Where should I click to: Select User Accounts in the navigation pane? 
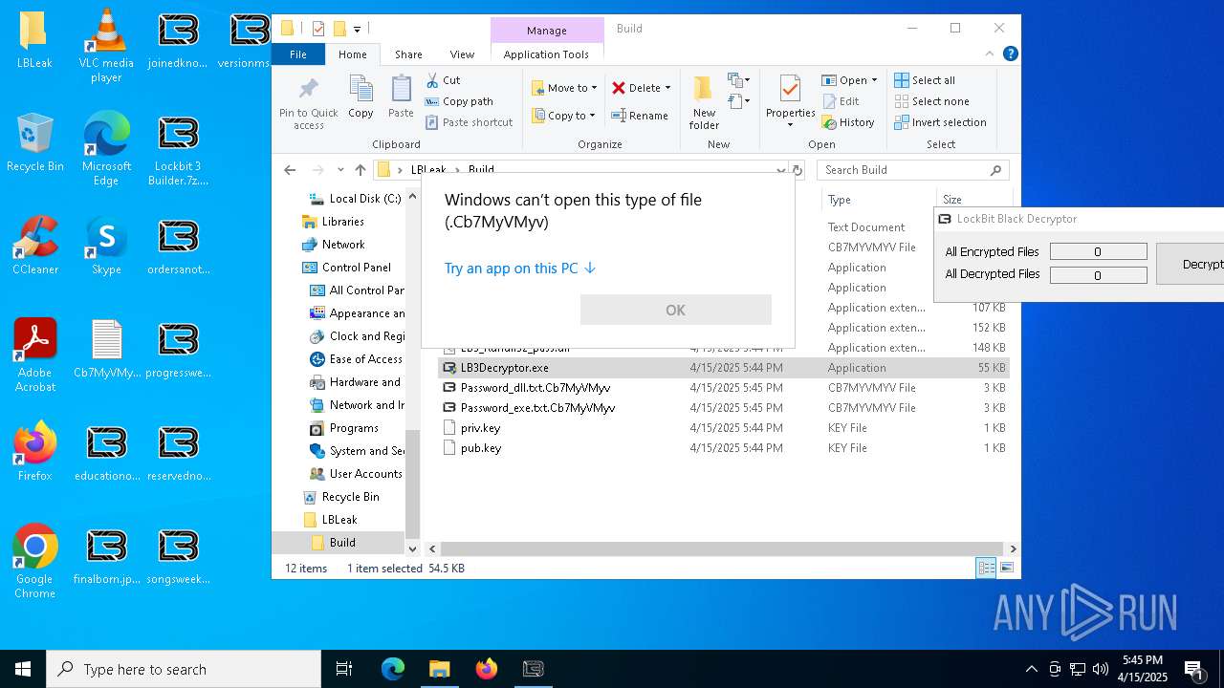click(365, 474)
